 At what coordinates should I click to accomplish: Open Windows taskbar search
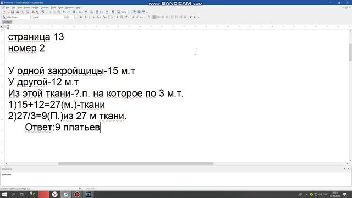(13, 194)
